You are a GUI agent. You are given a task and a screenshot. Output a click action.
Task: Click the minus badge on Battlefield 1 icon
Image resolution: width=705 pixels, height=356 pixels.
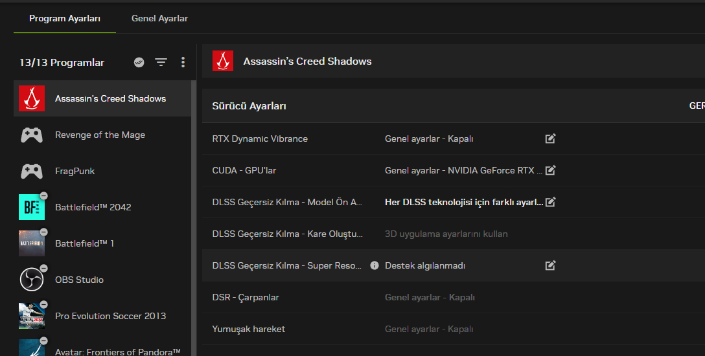[43, 232]
